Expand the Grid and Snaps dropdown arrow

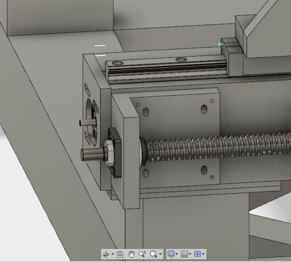190,254
